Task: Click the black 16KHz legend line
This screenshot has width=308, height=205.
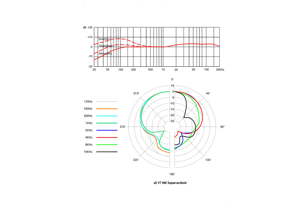Action: (107, 152)
